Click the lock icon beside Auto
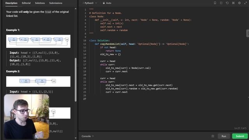 tap(104, 3)
